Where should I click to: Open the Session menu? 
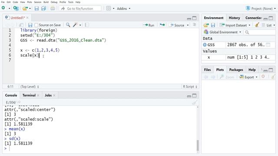click(x=38, y=2)
